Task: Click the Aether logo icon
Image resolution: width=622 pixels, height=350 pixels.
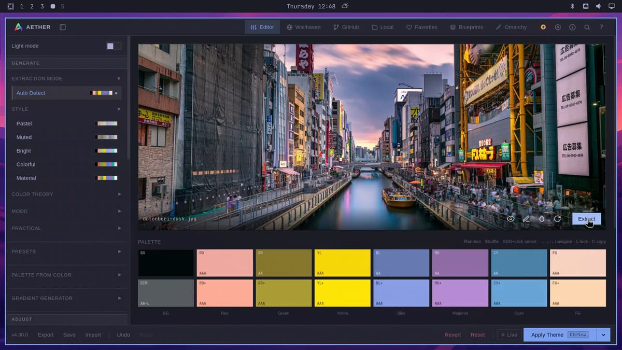Action: (18, 27)
